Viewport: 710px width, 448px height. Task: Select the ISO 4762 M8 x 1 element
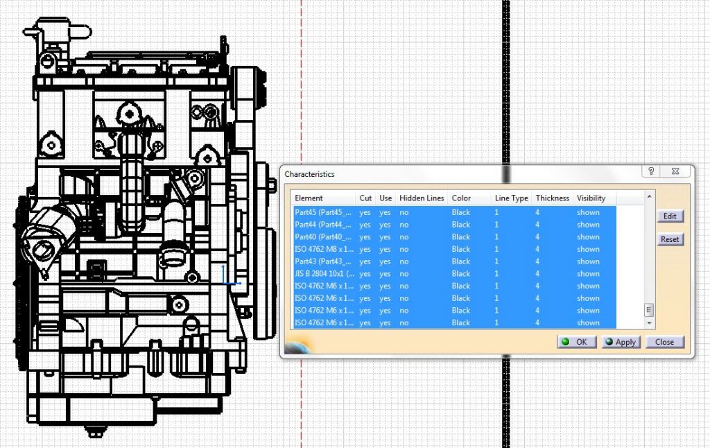click(322, 248)
